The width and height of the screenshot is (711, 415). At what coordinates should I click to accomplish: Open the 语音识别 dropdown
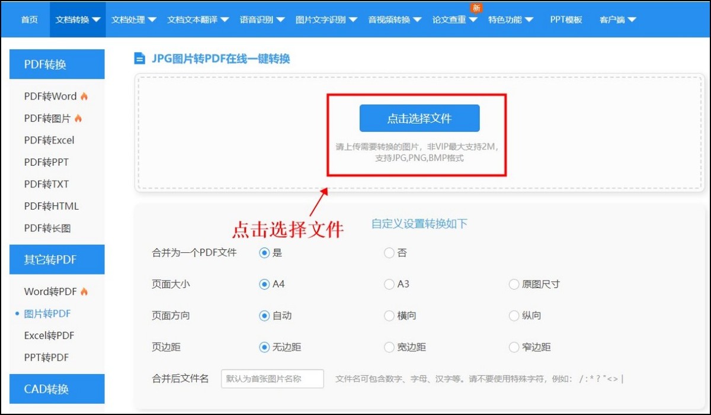coord(258,18)
